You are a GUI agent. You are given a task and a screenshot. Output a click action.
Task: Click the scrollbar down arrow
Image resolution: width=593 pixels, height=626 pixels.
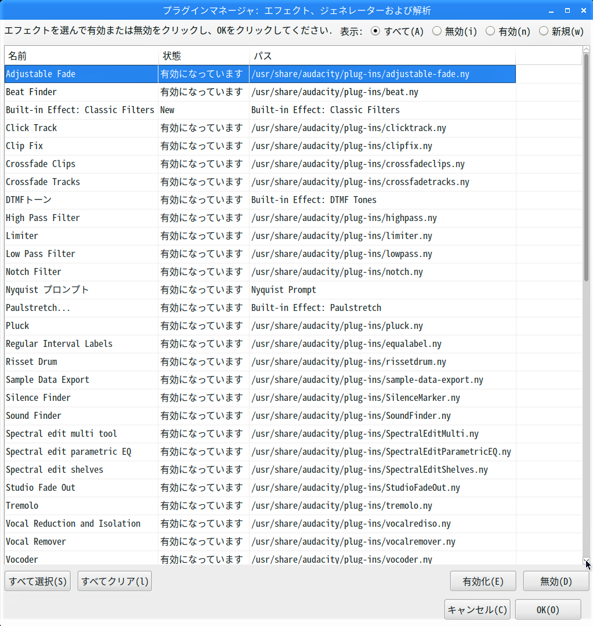click(x=586, y=561)
